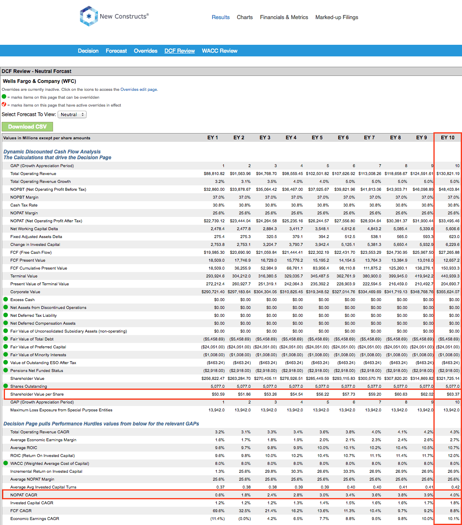462x525 pixels.
Task: Click override icon for Outstanding ESO After Tax
Action: 6,362
